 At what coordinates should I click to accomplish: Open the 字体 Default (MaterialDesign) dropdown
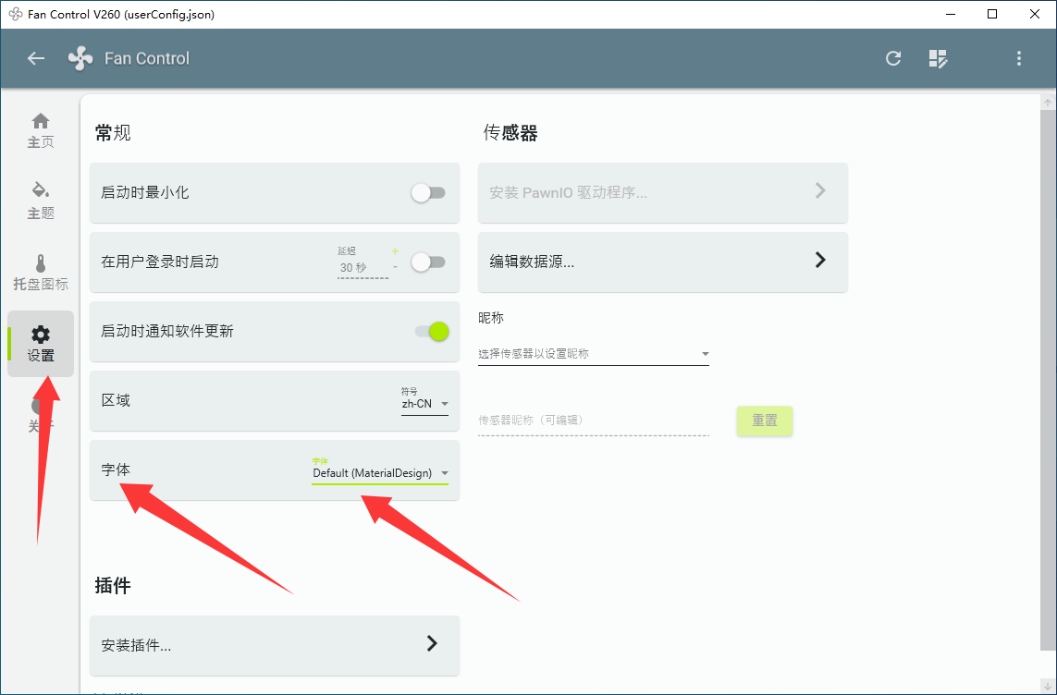(x=379, y=472)
